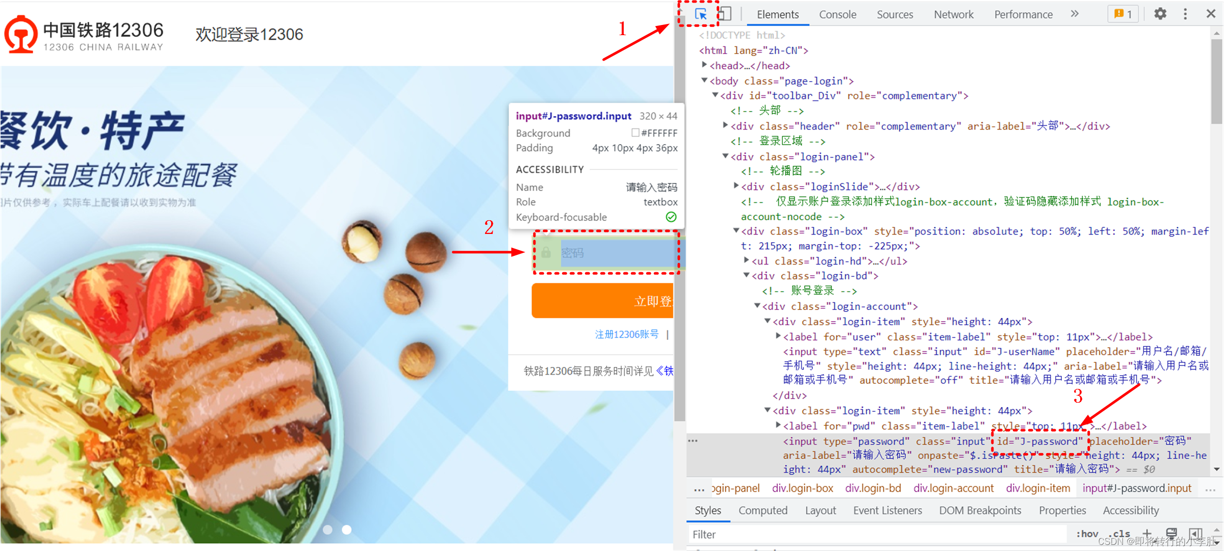Collapse the div class="login-panel" node
The width and height of the screenshot is (1224, 551).
tap(726, 156)
